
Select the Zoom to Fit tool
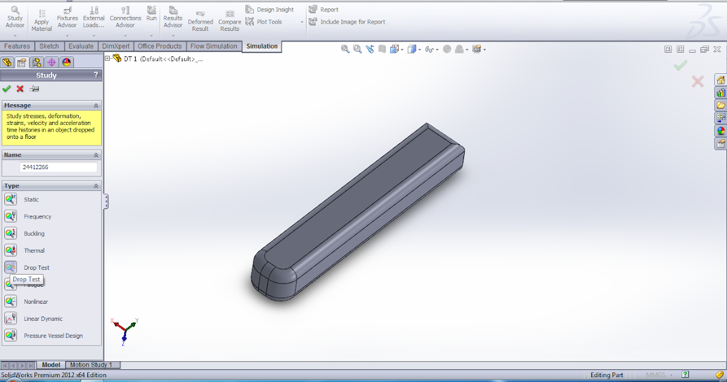[x=345, y=49]
